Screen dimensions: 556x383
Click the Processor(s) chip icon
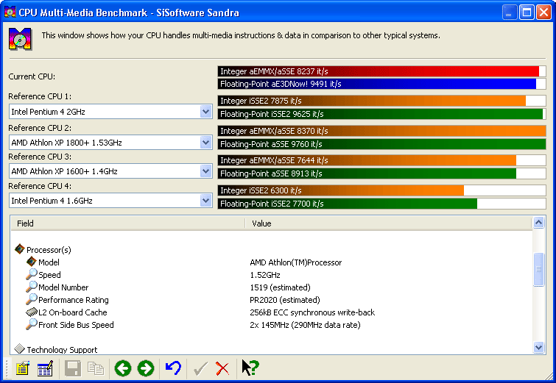pos(19,249)
